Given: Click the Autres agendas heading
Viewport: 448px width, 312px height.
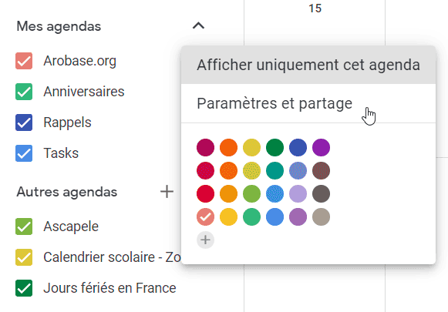Looking at the screenshot, I should pos(67,192).
